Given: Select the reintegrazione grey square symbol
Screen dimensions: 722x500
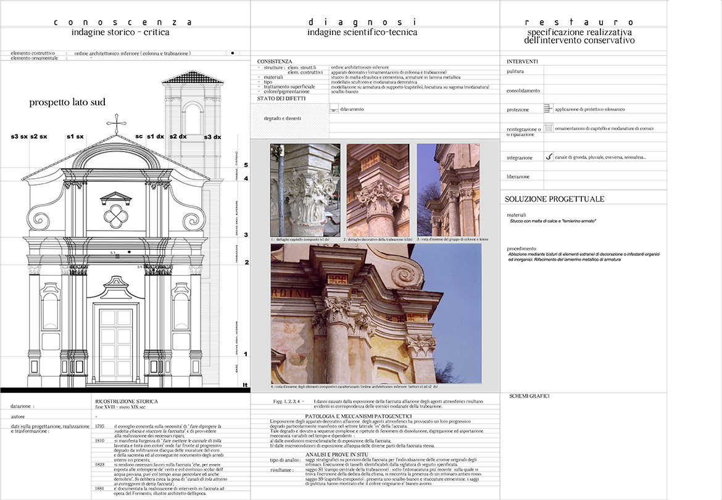Looking at the screenshot, I should click(548, 128).
